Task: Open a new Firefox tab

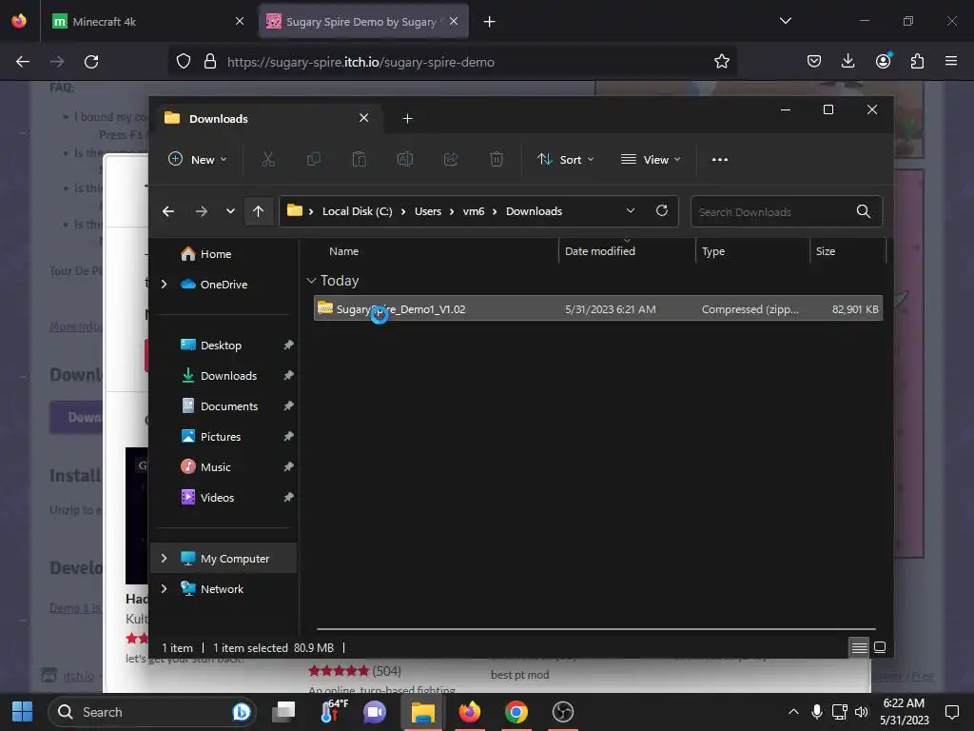Action: point(490,22)
